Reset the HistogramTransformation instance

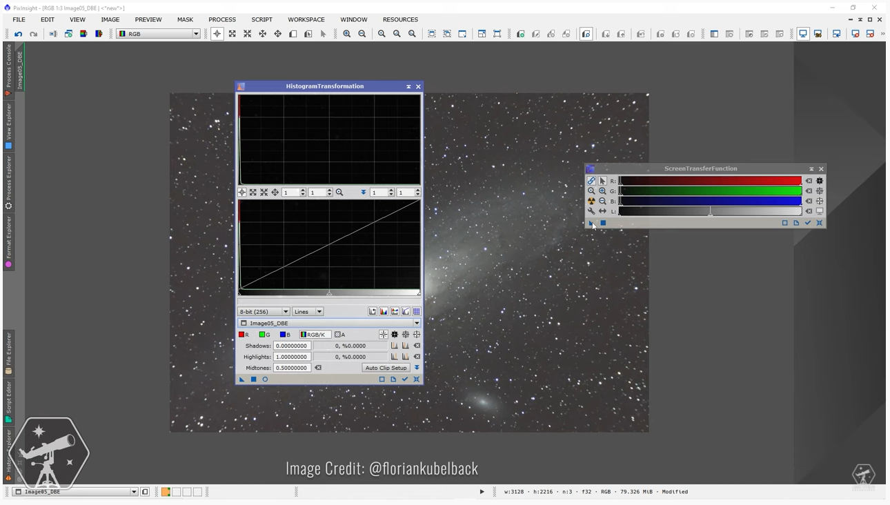tap(417, 379)
